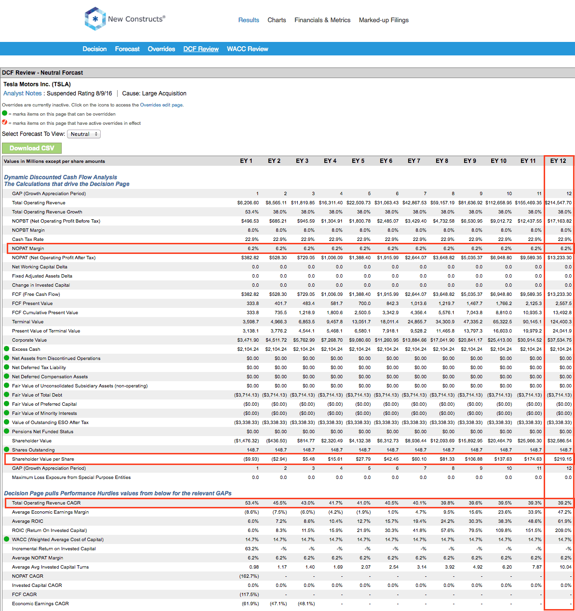Image resolution: width=575 pixels, height=611 pixels.
Task: Click the Average Avg Invested Capital Turns label
Action: 51,567
